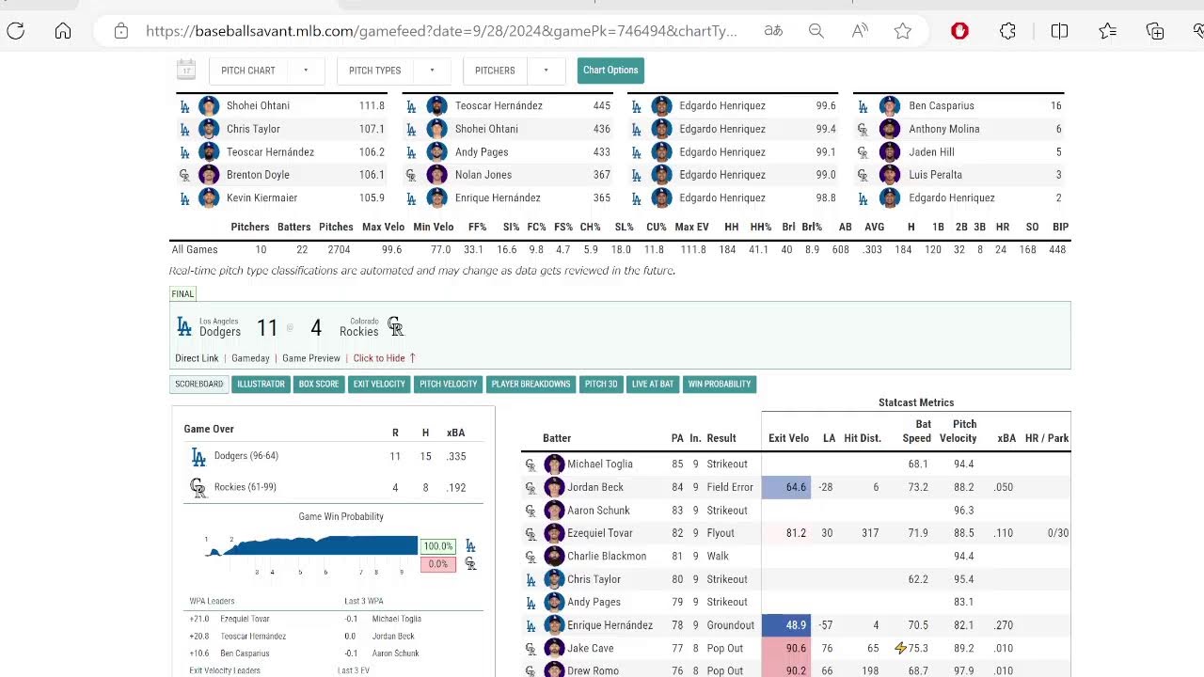Open the PITCHERS dropdown
Viewport: 1204px width, 677px height.
(x=513, y=71)
